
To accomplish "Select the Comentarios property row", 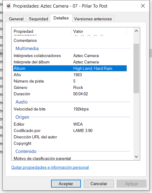I will (x=70, y=40).
